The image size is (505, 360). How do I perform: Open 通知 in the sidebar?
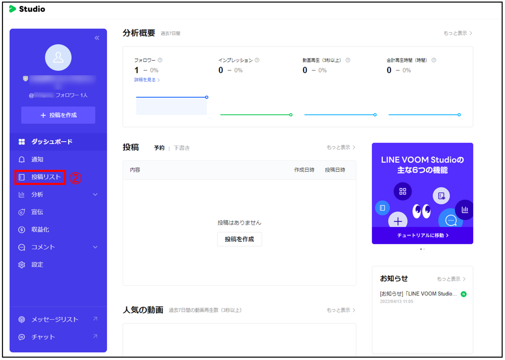pyautogui.click(x=58, y=159)
